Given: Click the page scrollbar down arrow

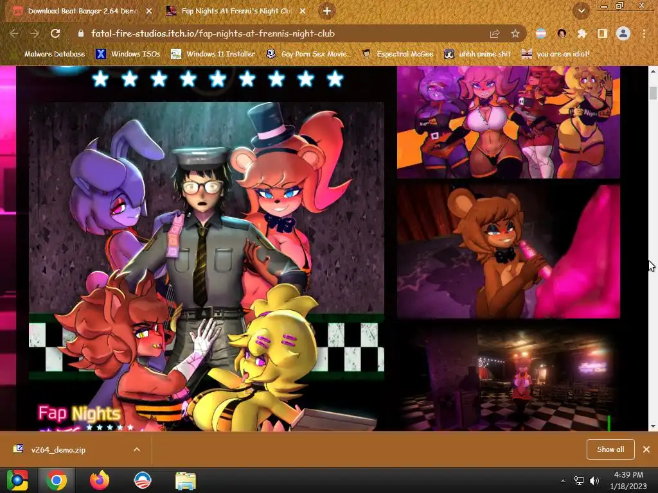Looking at the screenshot, I should (653, 426).
